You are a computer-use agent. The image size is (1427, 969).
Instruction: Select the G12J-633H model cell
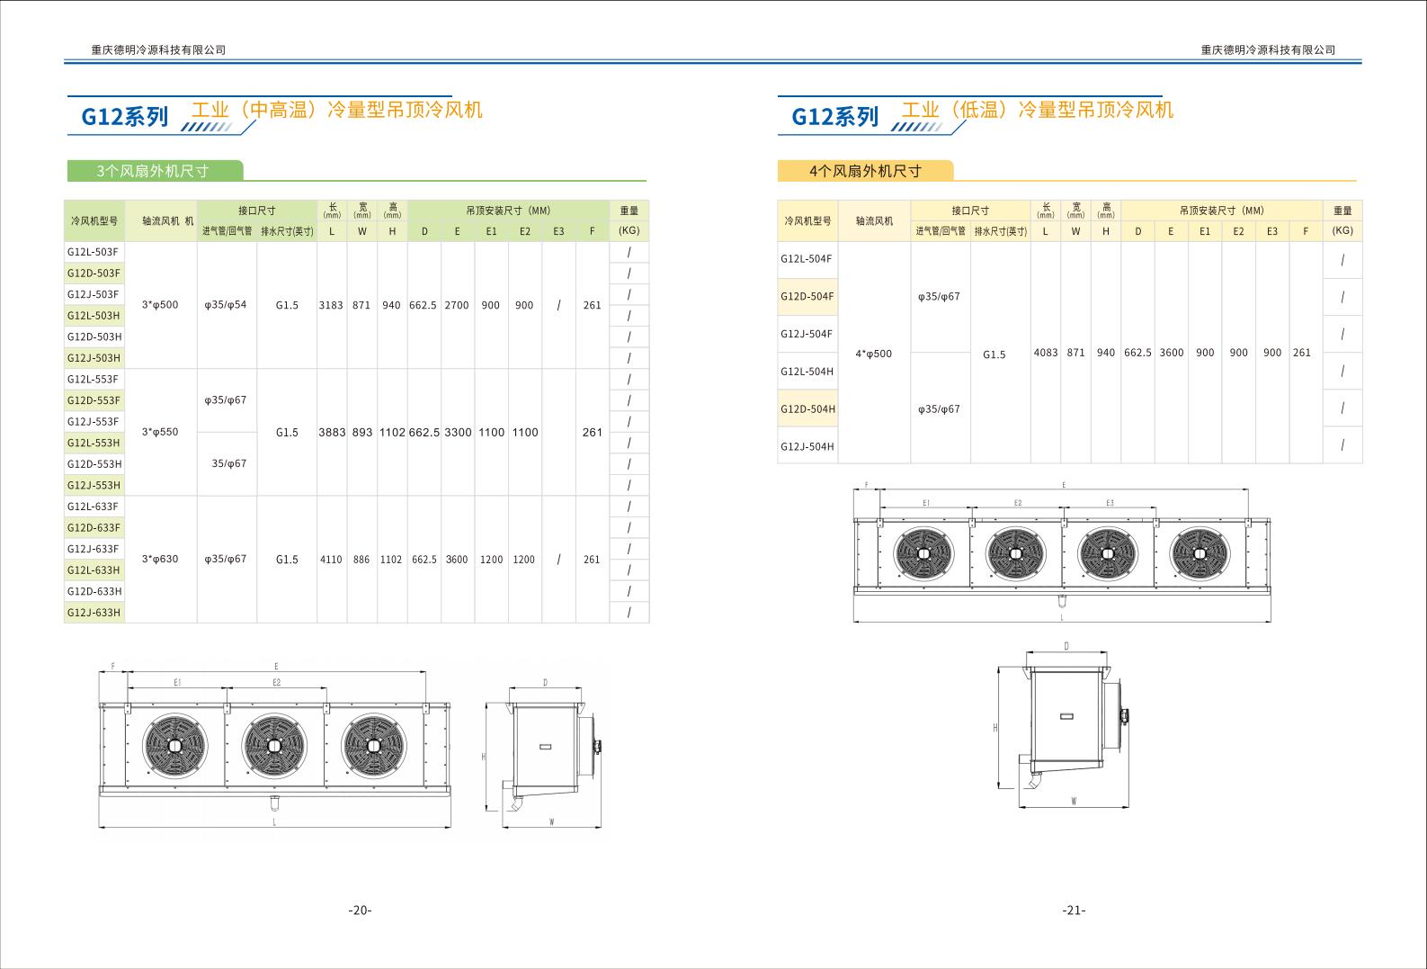[94, 613]
